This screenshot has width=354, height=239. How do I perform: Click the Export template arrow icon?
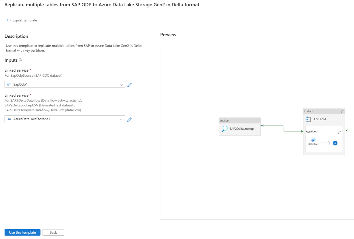click(x=8, y=20)
